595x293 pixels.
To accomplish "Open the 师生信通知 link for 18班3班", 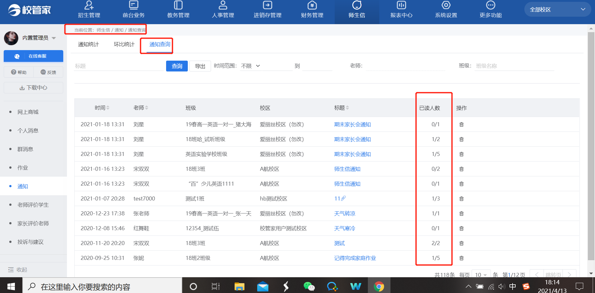I will coord(347,169).
